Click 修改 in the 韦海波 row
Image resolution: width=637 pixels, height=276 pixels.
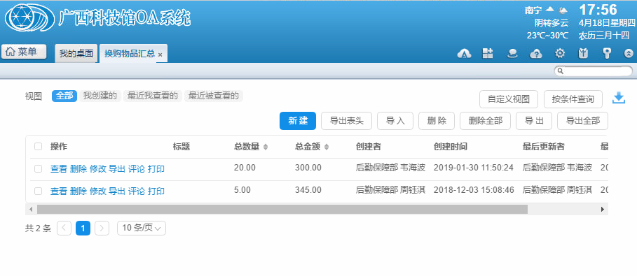coord(97,169)
